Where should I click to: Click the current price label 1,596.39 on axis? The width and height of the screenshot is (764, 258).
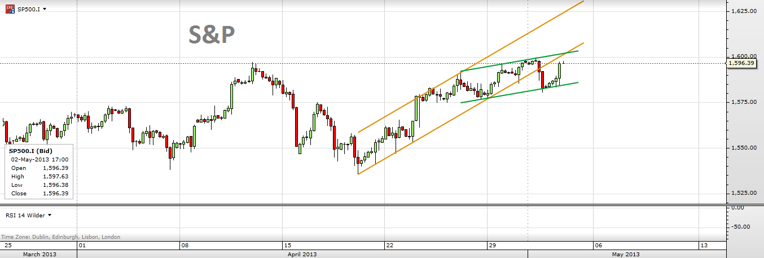(x=742, y=63)
